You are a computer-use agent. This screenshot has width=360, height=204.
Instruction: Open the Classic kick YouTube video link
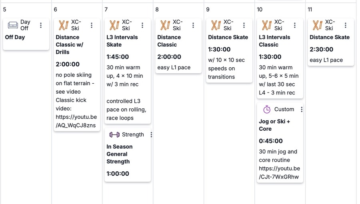[76, 121]
